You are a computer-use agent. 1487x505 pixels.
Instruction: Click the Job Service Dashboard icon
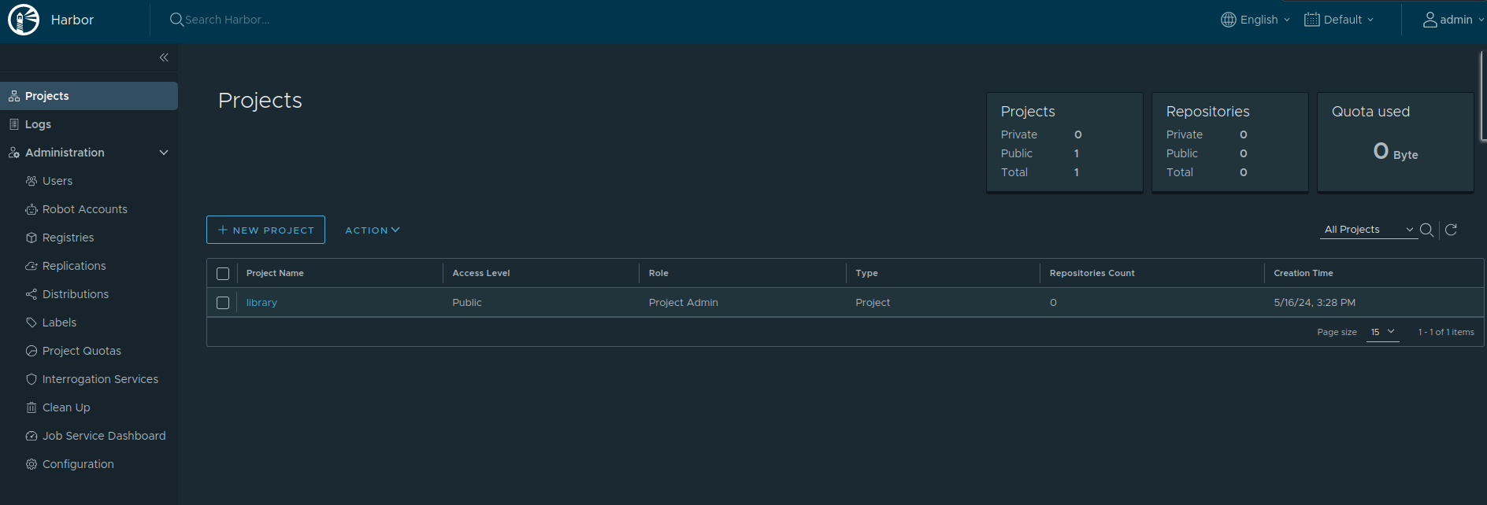[x=32, y=436]
